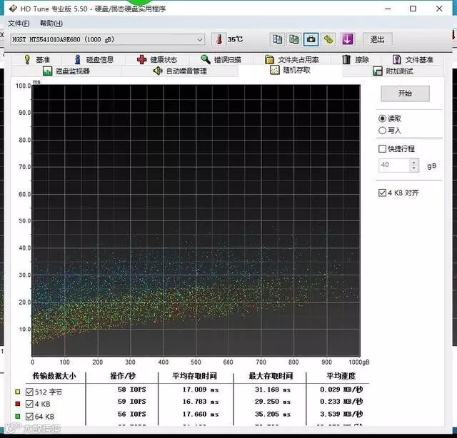Switch to the 健康状态 tab

pyautogui.click(x=157, y=60)
